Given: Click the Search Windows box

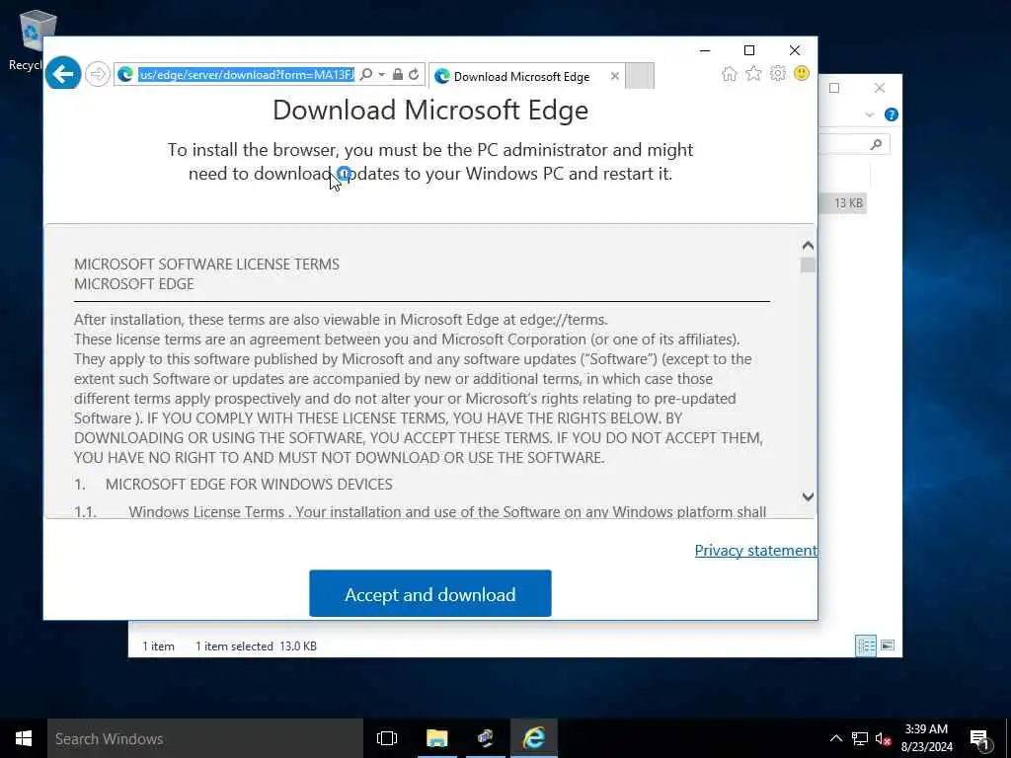Looking at the screenshot, I should [x=205, y=738].
